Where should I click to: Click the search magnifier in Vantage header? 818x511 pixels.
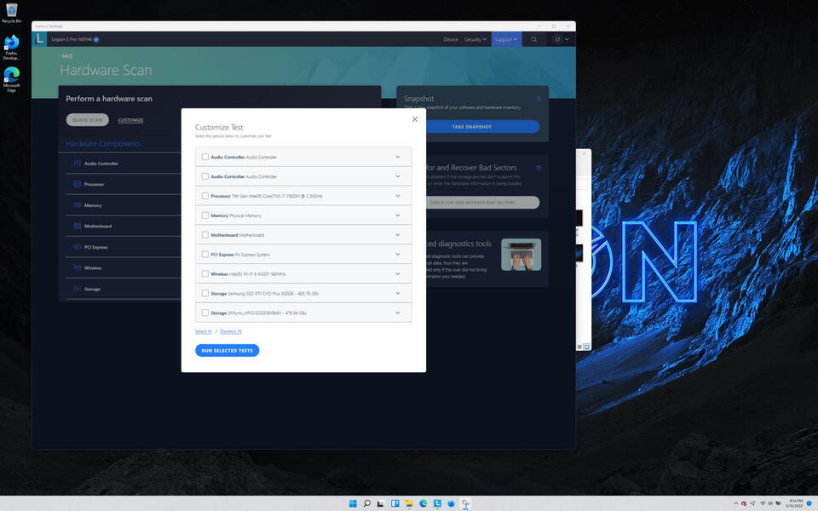533,40
